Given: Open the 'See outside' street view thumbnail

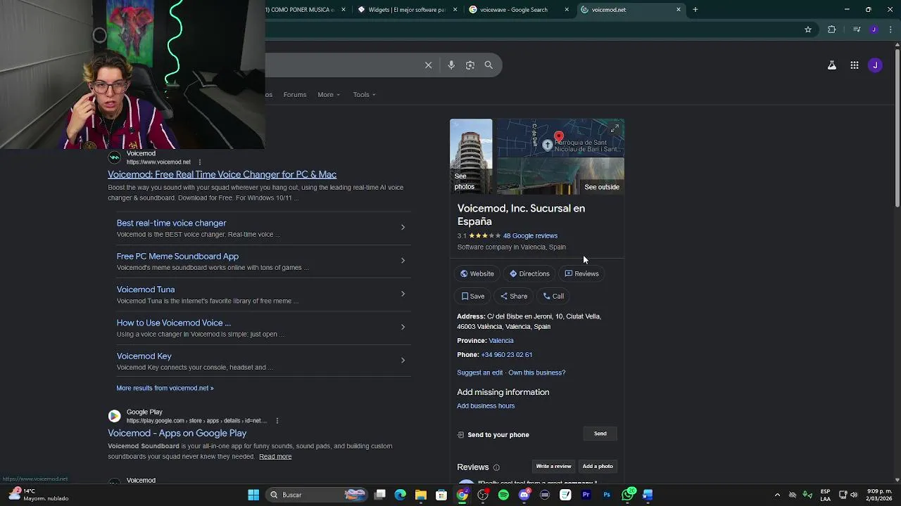Looking at the screenshot, I should pos(560,176).
